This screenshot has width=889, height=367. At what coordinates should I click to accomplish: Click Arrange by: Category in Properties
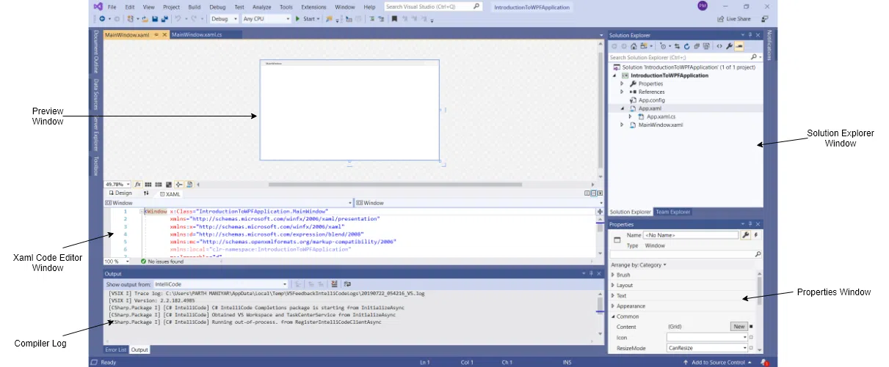click(x=638, y=264)
